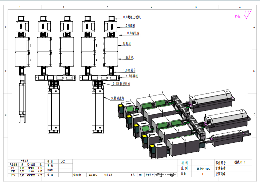Click the surface roughness 3.2 triangle symbol
Screen dimensions: 260x185
coord(247,14)
